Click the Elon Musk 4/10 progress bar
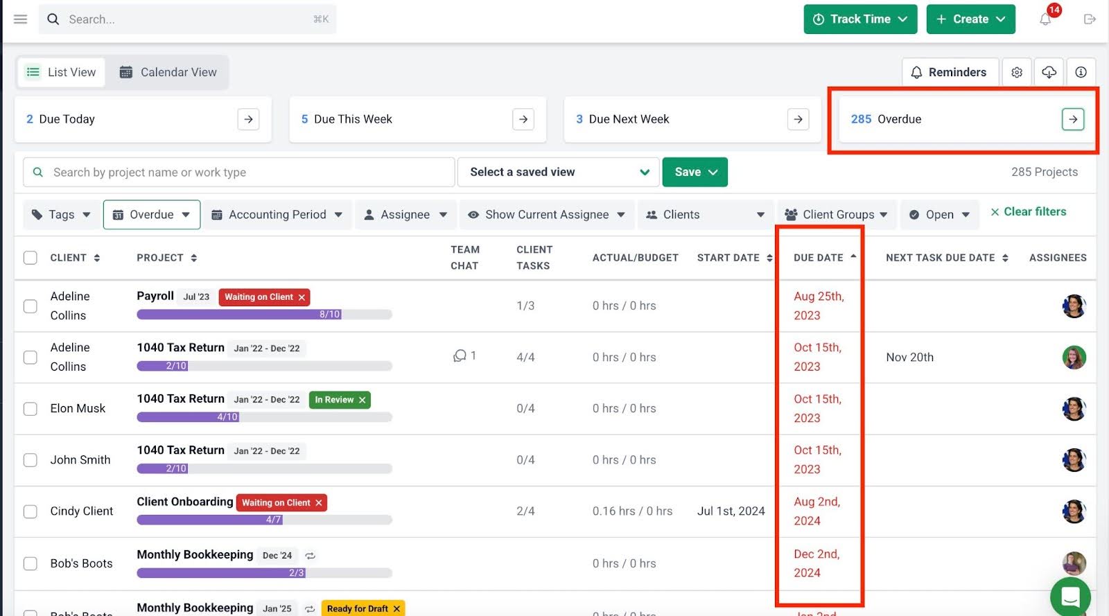The height and width of the screenshot is (616, 1109). 264,417
